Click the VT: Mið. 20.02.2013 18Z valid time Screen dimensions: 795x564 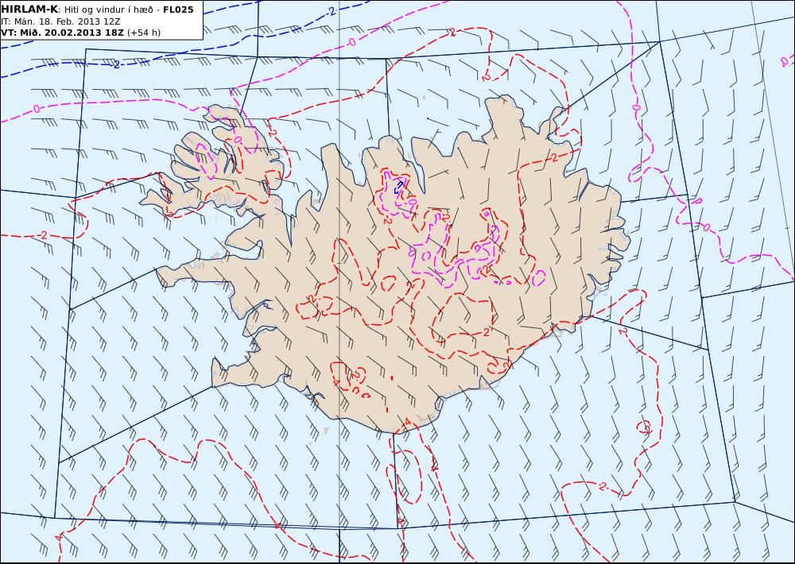(62, 33)
